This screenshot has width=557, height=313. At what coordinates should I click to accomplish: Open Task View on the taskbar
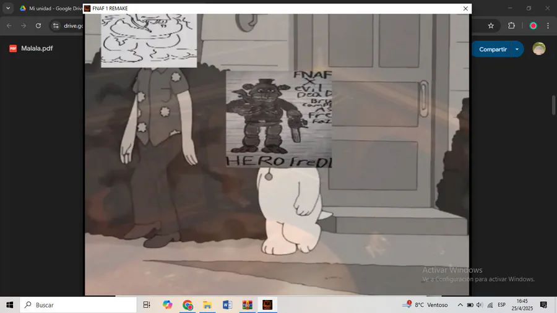click(x=147, y=305)
